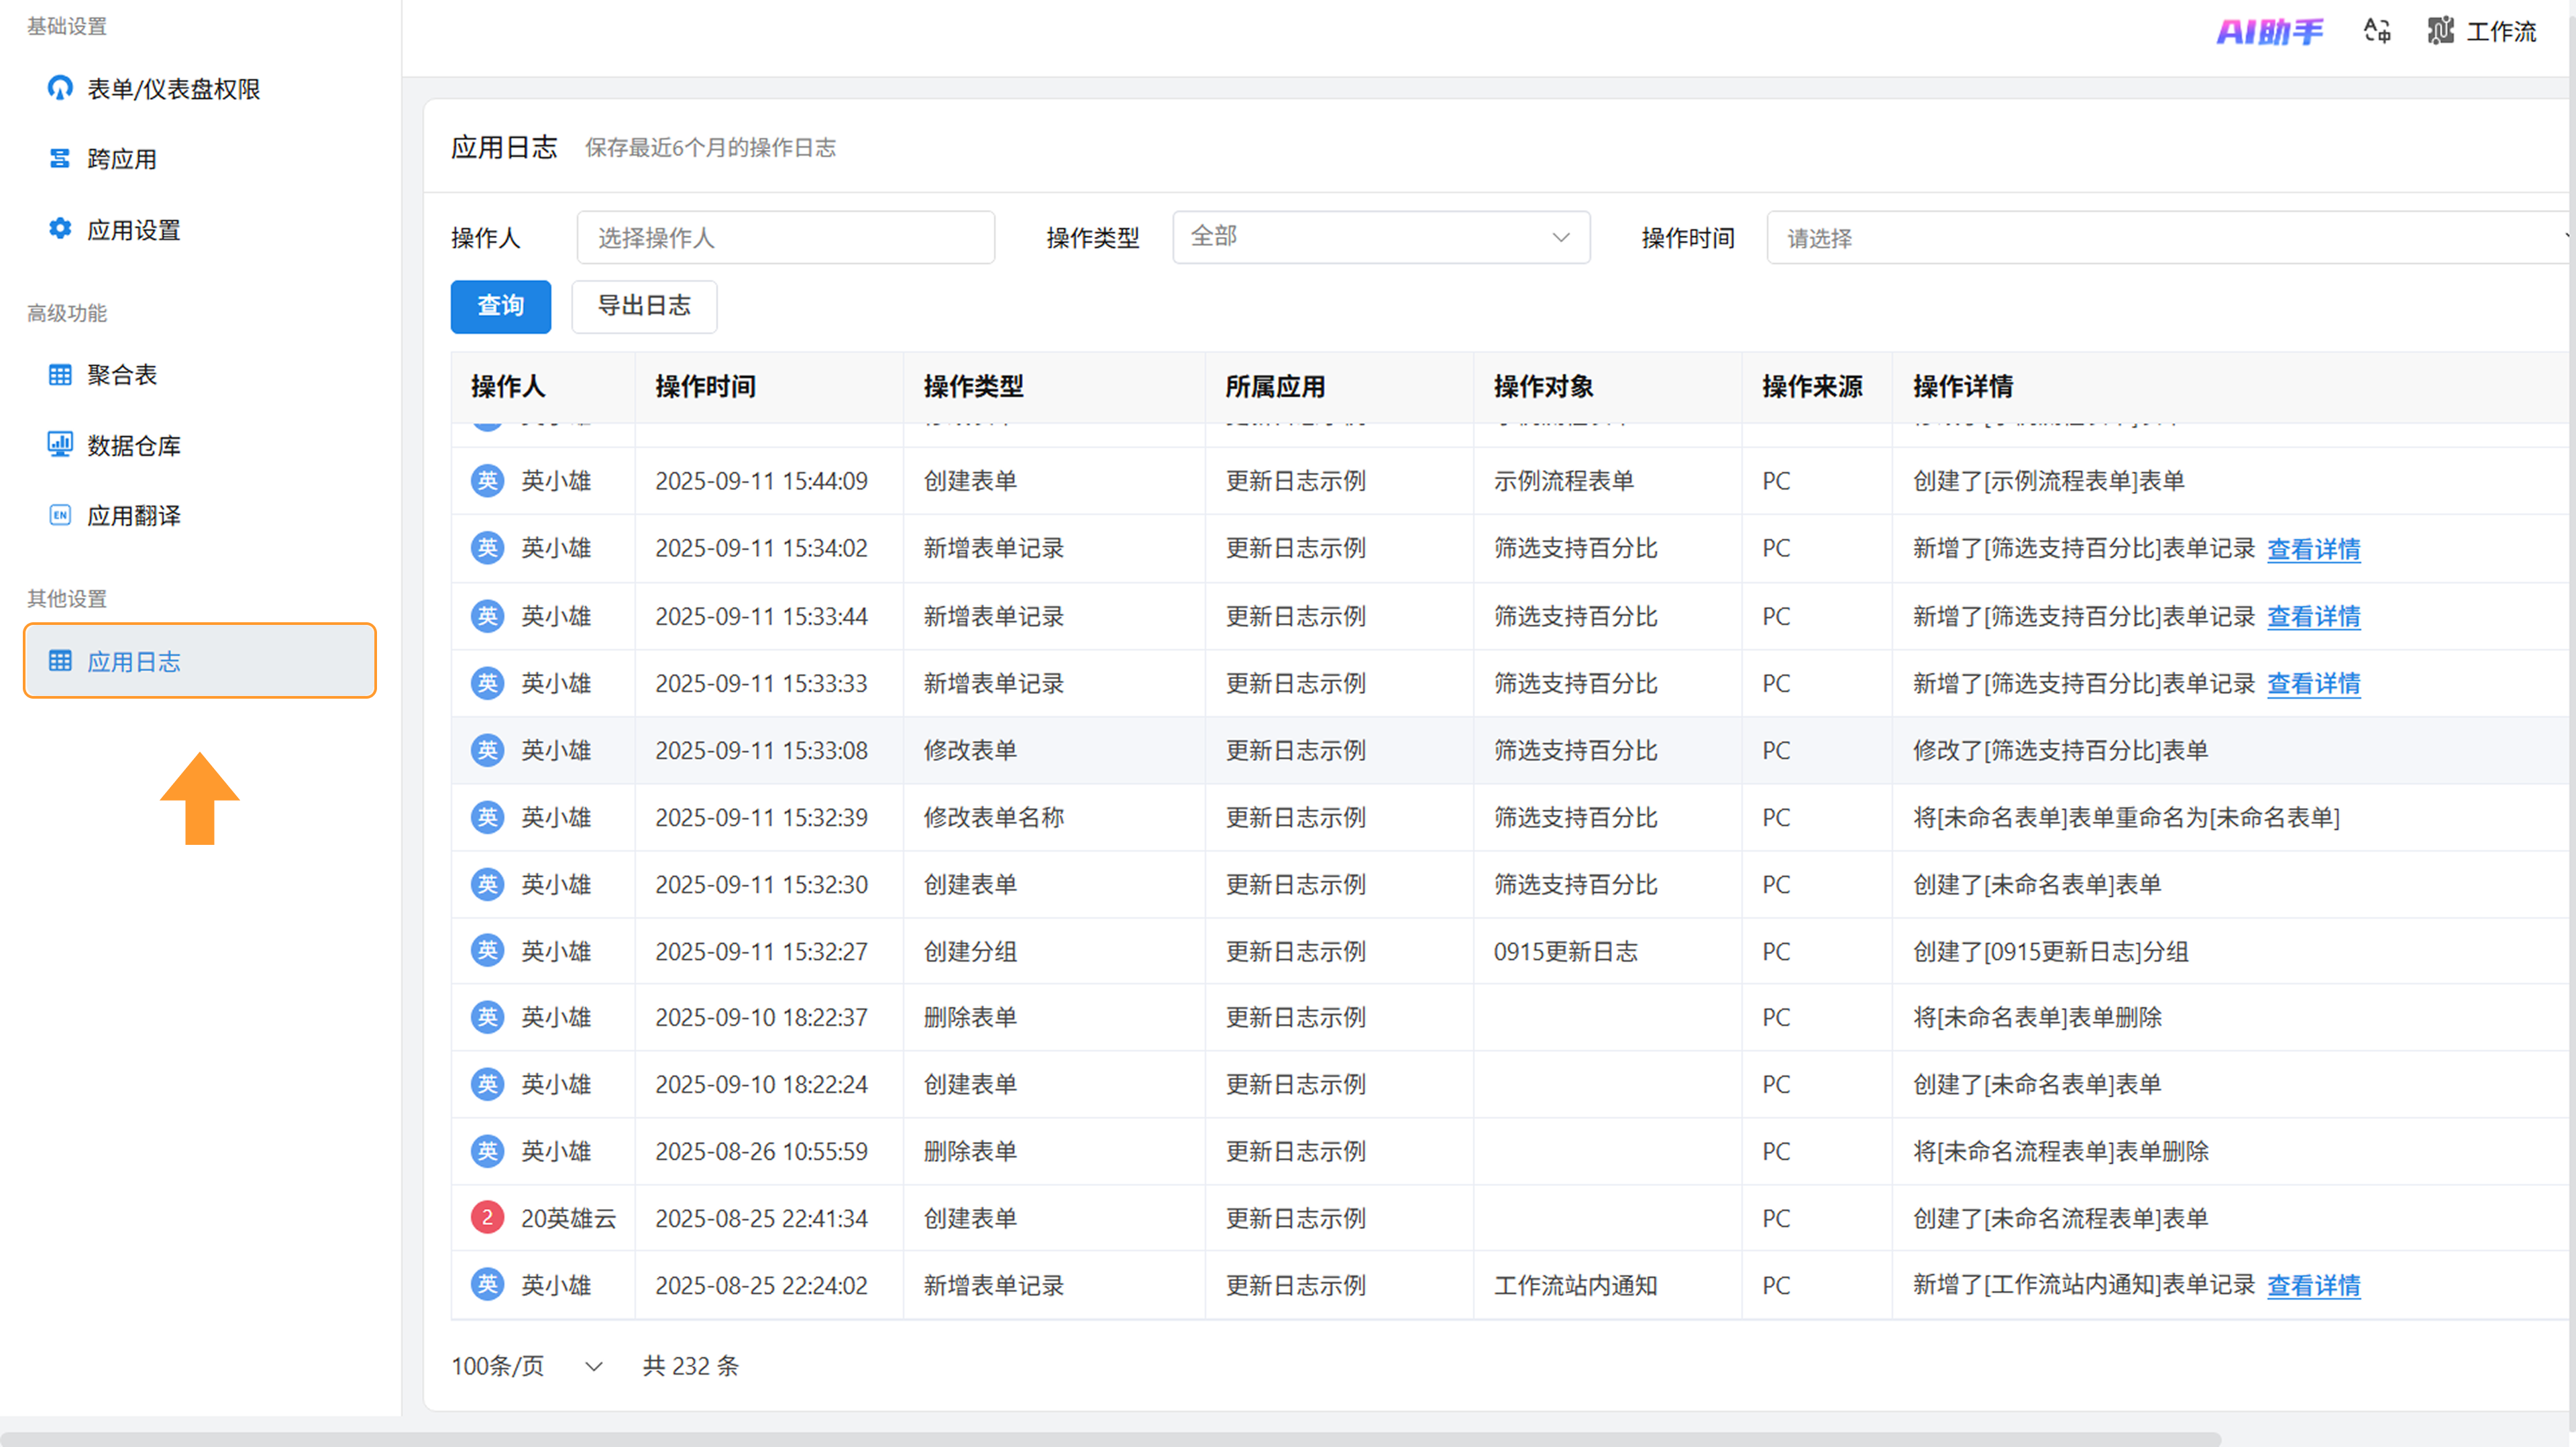The height and width of the screenshot is (1447, 2576).
Task: Click the translate language icon in the top bar
Action: pos(2377,31)
